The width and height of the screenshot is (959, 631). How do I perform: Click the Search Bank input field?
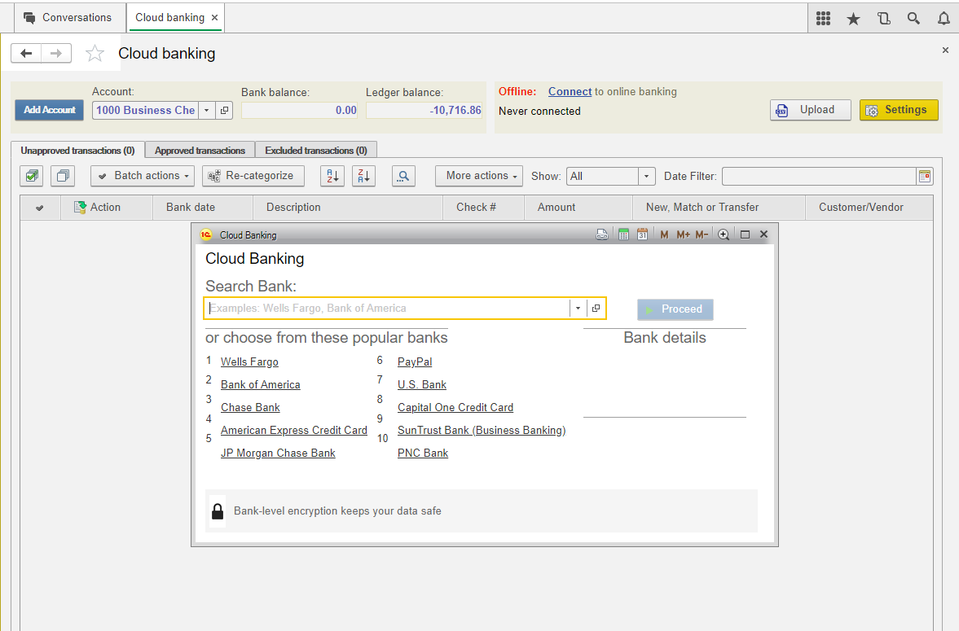click(387, 308)
